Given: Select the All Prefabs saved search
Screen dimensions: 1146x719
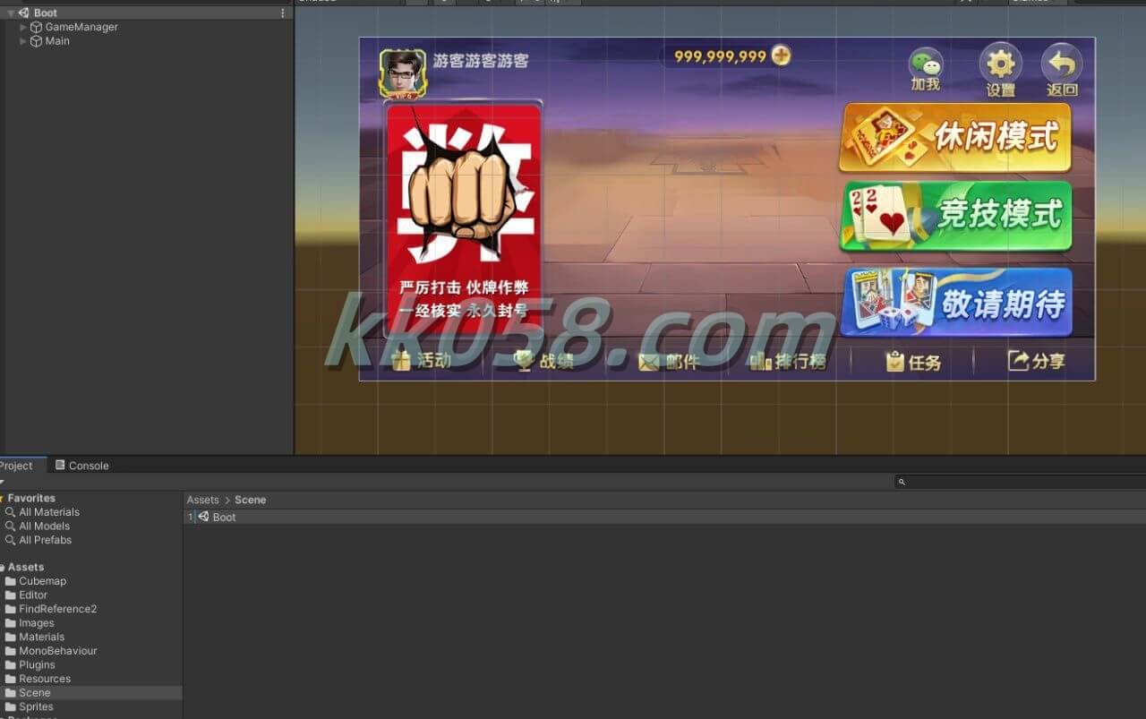Looking at the screenshot, I should [38, 540].
